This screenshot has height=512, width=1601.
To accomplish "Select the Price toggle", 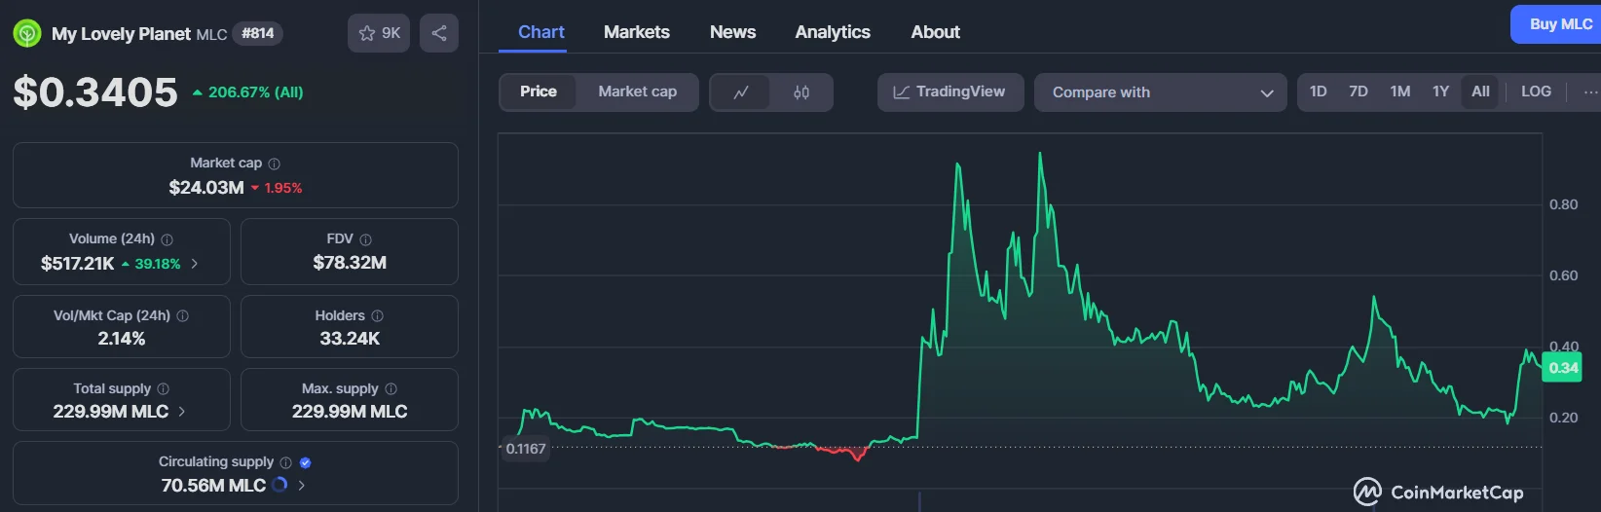I will pos(539,91).
